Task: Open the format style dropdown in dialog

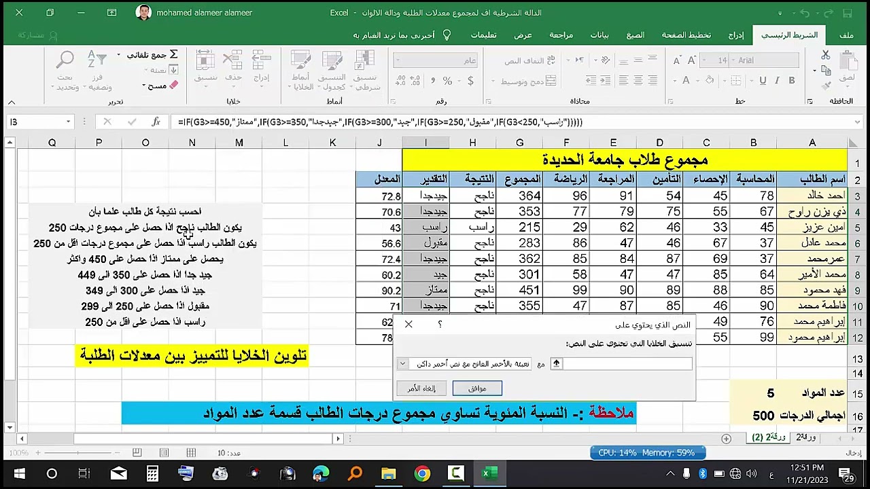Action: coord(402,364)
